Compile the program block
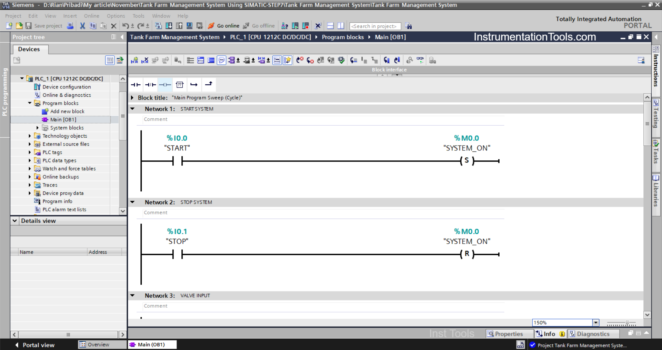This screenshot has width=662, height=350. pyautogui.click(x=159, y=26)
